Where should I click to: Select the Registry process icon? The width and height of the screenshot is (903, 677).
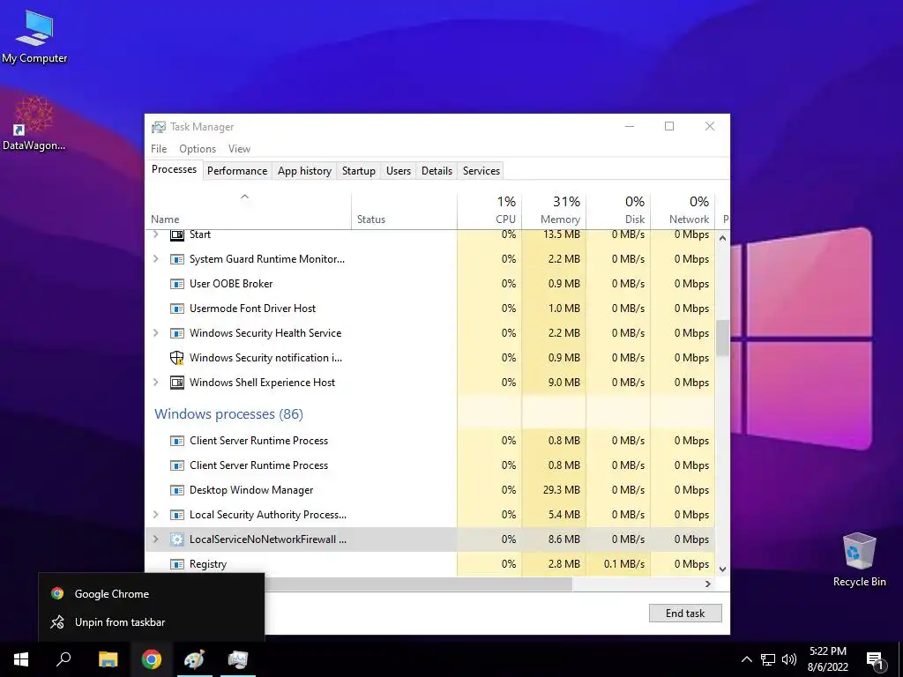coord(176,564)
